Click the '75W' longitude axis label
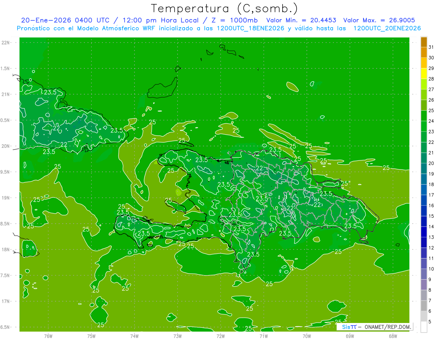The image size is (441, 341). pyautogui.click(x=92, y=336)
